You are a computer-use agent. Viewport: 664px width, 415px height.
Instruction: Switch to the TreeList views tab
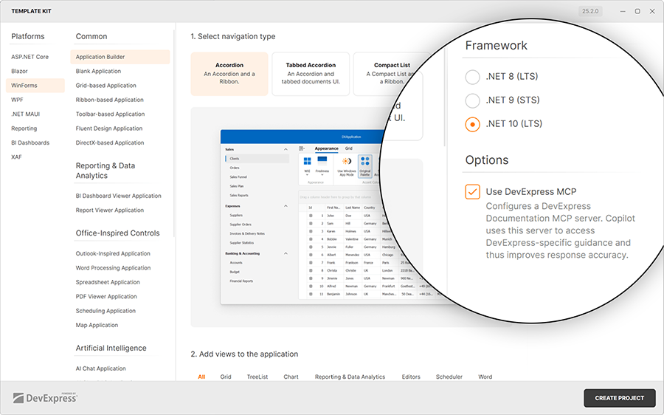click(257, 377)
